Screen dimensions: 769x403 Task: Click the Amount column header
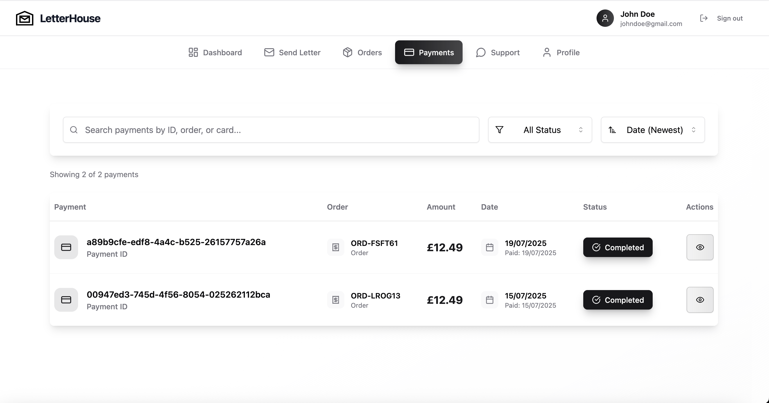[x=441, y=207]
